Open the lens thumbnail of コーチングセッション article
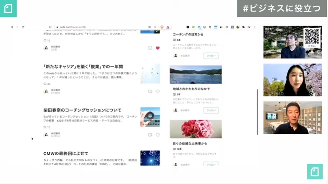 [150, 117]
